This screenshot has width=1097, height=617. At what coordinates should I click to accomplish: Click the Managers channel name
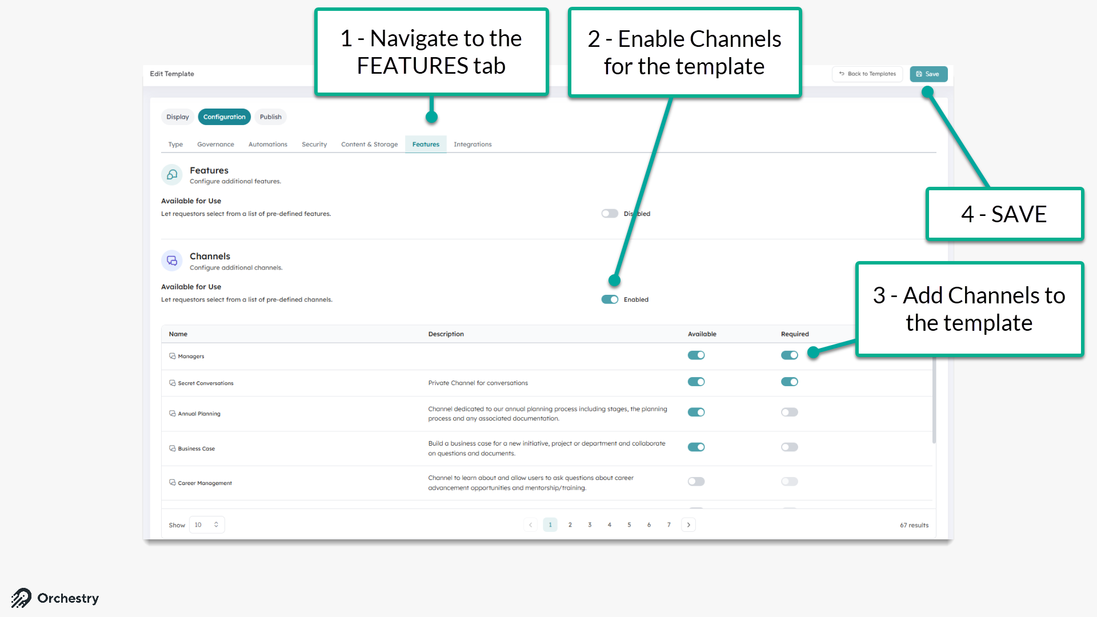click(x=191, y=356)
